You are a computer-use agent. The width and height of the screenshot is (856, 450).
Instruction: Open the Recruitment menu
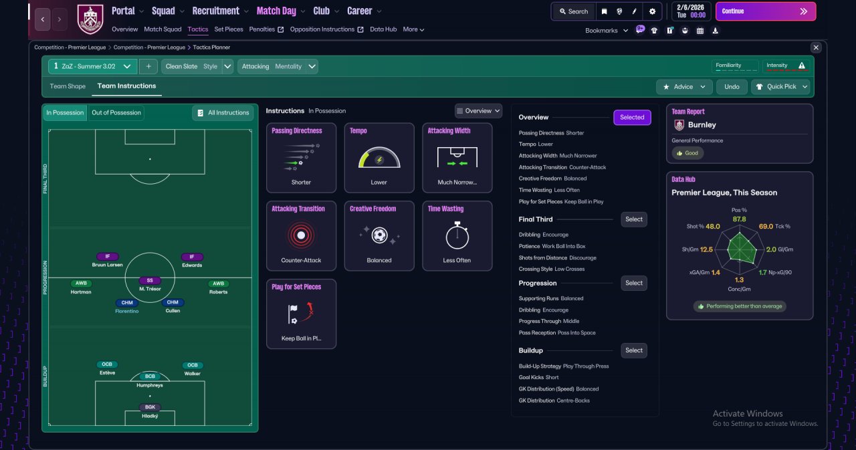tap(220, 11)
